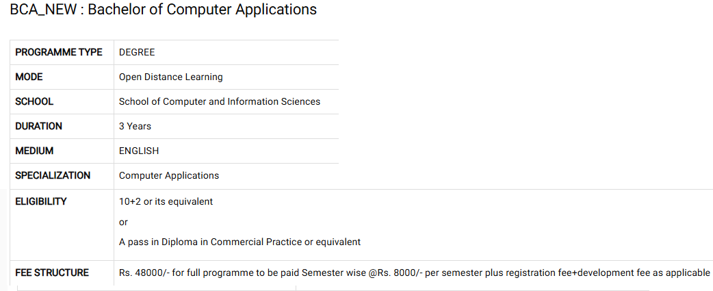Click School of Computer and Information Sciences
Image resolution: width=713 pixels, height=291 pixels.
click(220, 101)
